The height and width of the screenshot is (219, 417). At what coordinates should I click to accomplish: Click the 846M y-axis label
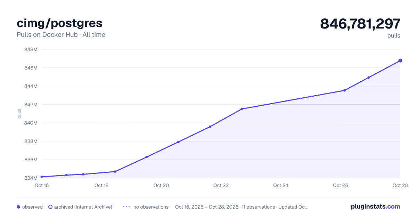pyautogui.click(x=31, y=68)
